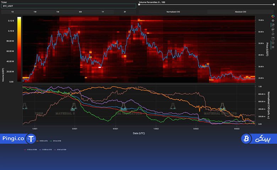Click the '60.00 M' volume scale label
The image size is (277, 170).
point(10,51)
